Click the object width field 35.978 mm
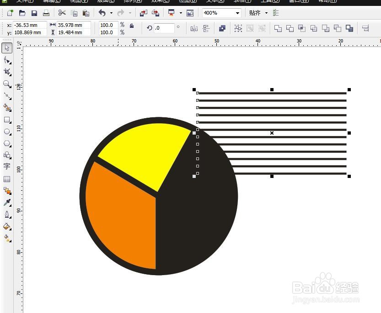 tap(74, 25)
